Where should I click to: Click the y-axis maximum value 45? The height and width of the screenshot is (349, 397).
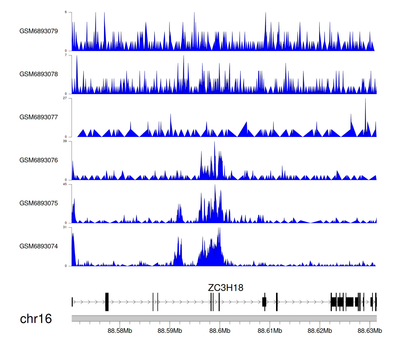(x=65, y=184)
